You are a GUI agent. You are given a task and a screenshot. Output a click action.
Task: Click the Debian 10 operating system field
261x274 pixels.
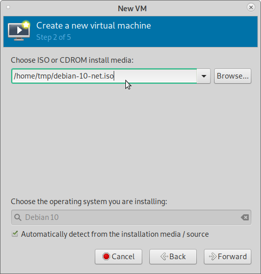131,217
